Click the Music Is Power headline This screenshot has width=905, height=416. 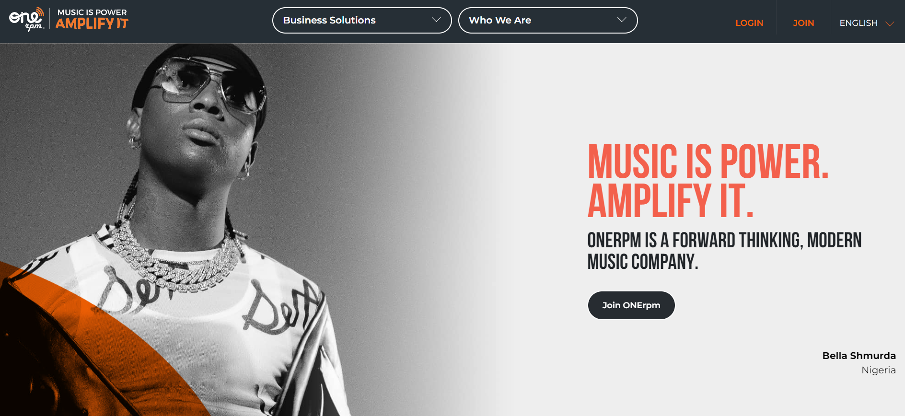pos(708,162)
